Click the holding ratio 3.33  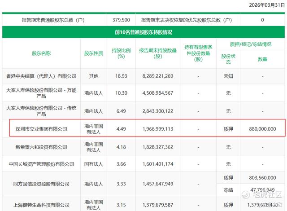point(121,184)
